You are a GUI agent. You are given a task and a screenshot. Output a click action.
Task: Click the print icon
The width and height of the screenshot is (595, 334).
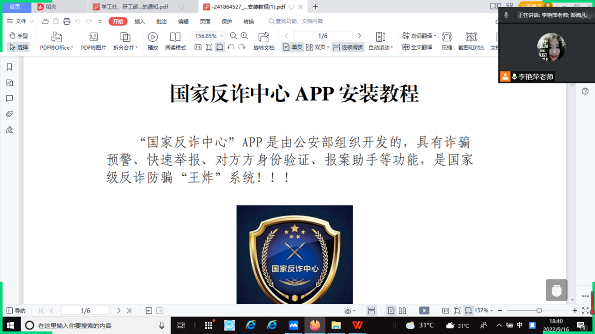(x=67, y=22)
